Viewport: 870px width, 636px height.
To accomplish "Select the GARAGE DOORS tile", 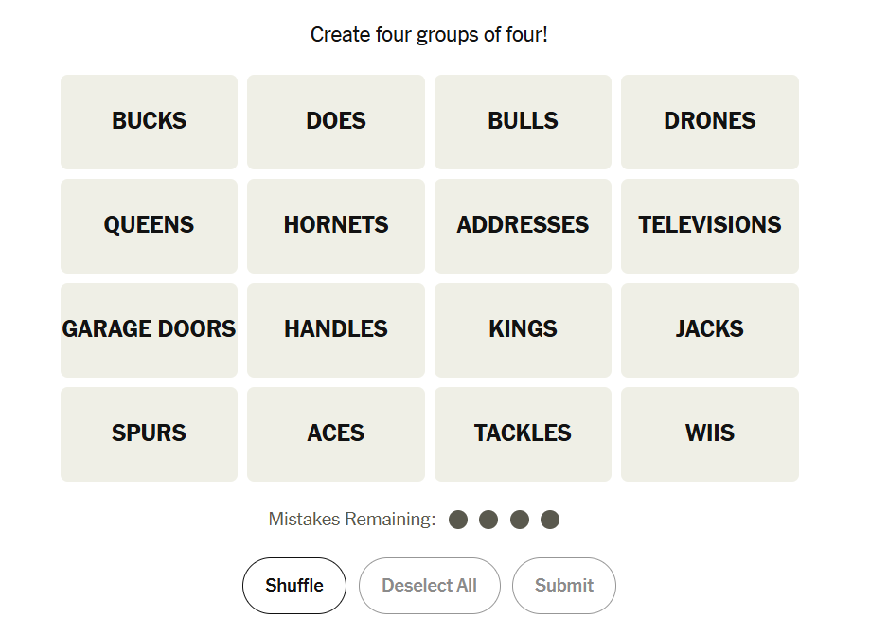I will 149,330.
